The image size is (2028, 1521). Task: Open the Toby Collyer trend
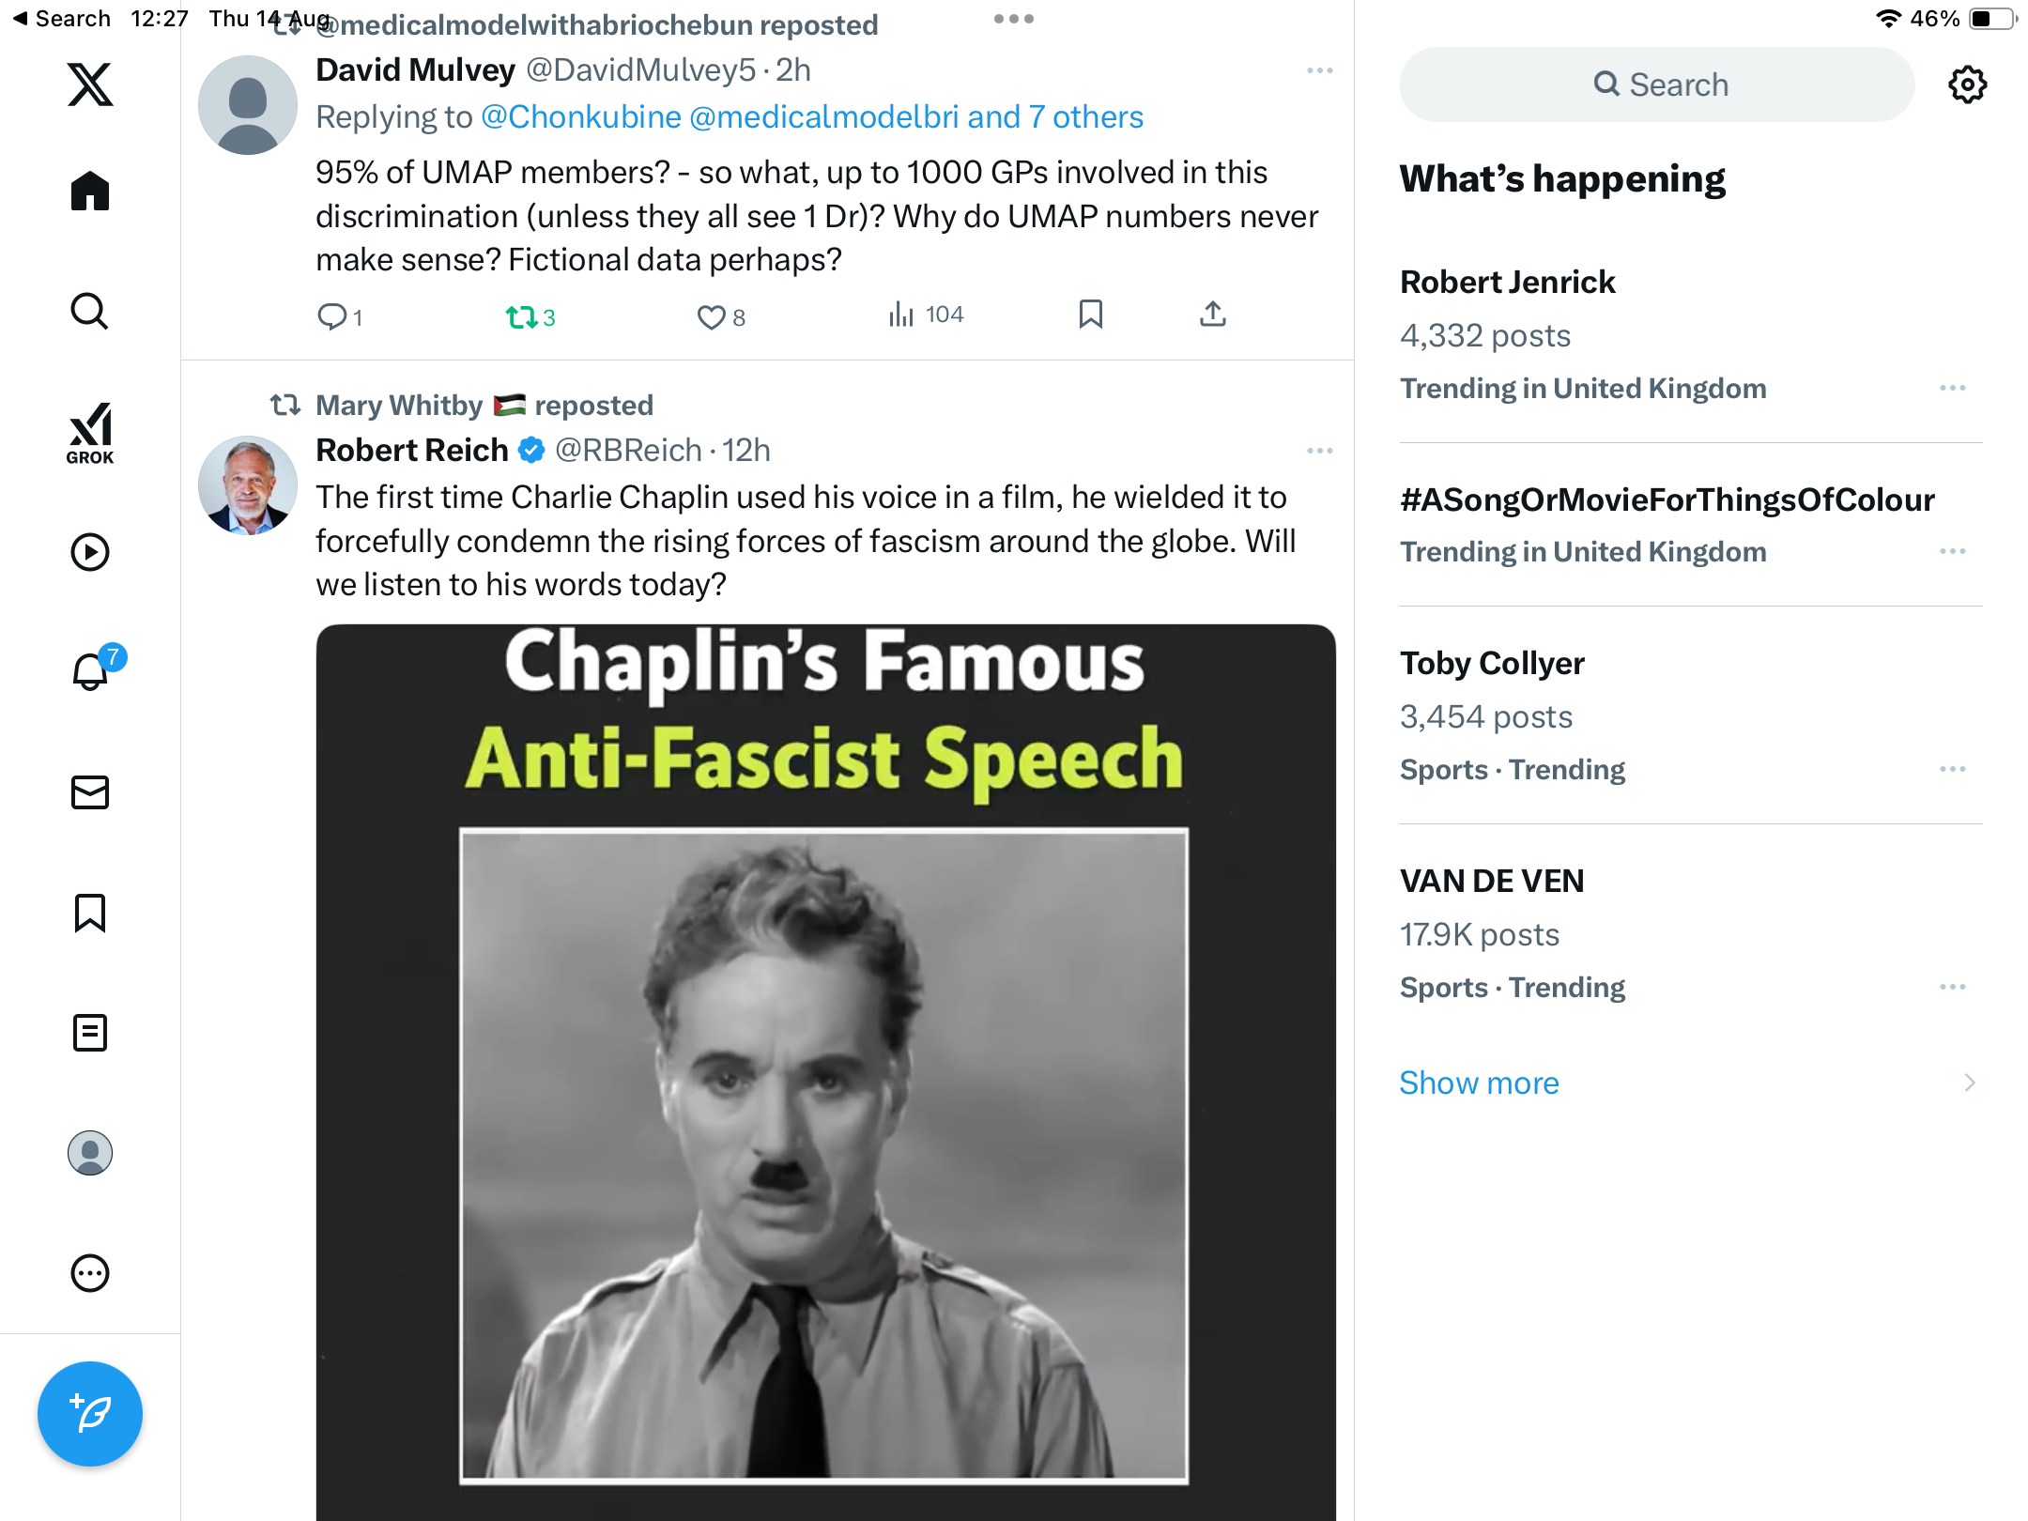[1492, 663]
